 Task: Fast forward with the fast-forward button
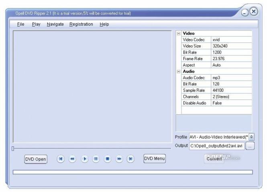click(x=119, y=159)
